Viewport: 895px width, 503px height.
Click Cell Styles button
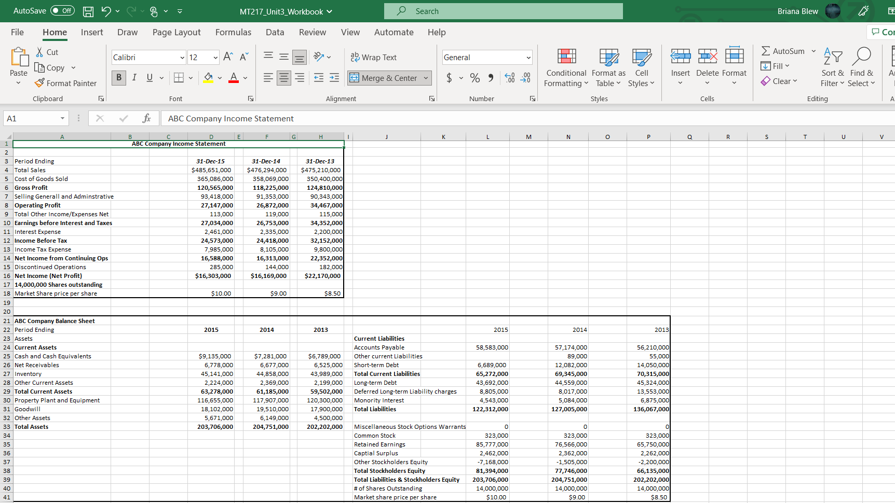[641, 67]
